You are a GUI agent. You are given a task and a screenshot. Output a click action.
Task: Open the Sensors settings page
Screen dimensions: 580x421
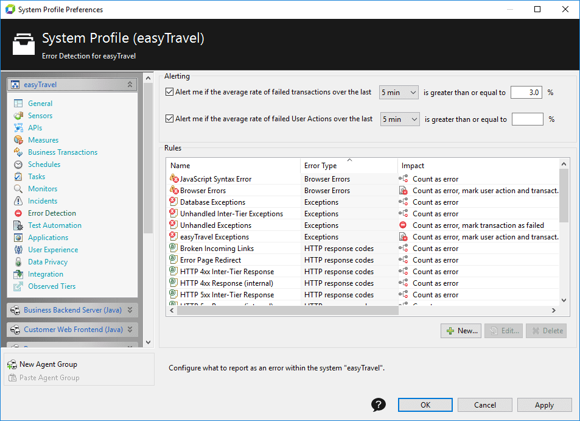click(x=40, y=116)
